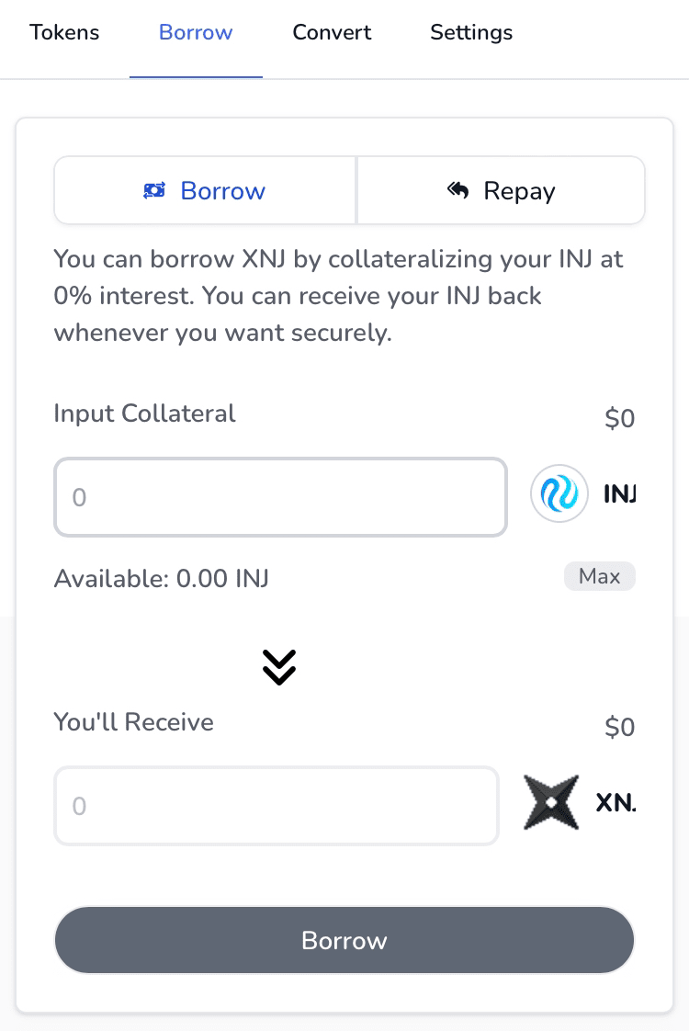Focus the You'll Receive amount field

(277, 806)
